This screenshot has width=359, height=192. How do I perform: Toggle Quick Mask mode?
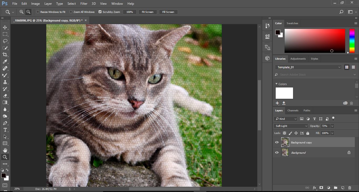(x=5, y=185)
